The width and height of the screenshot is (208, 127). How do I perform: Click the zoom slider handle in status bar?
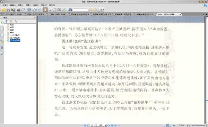click(195, 125)
